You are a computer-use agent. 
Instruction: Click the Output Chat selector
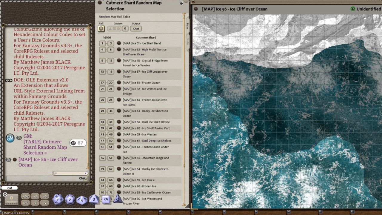(136, 28)
